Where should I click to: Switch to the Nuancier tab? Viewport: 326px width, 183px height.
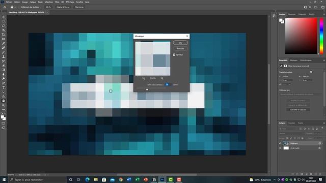pyautogui.click(x=292, y=14)
